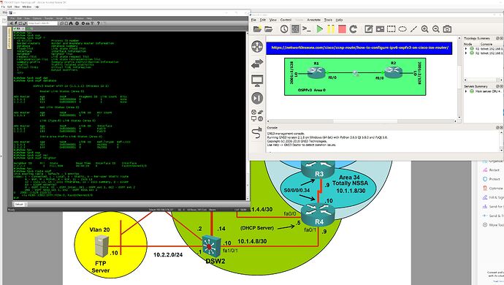Stop all nodes with the red square

[342, 29]
